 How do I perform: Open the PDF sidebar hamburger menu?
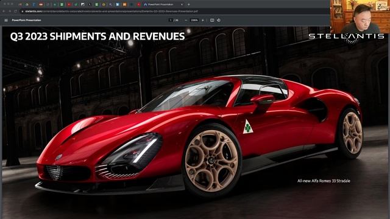click(x=6, y=20)
